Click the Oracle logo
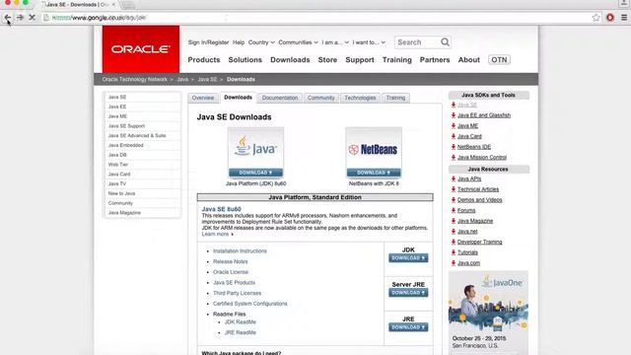Image resolution: width=631 pixels, height=355 pixels. coord(141,49)
